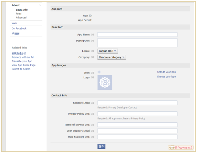Click the App Secret label text
Viewport: 197px width, 153px height.
[85, 20]
